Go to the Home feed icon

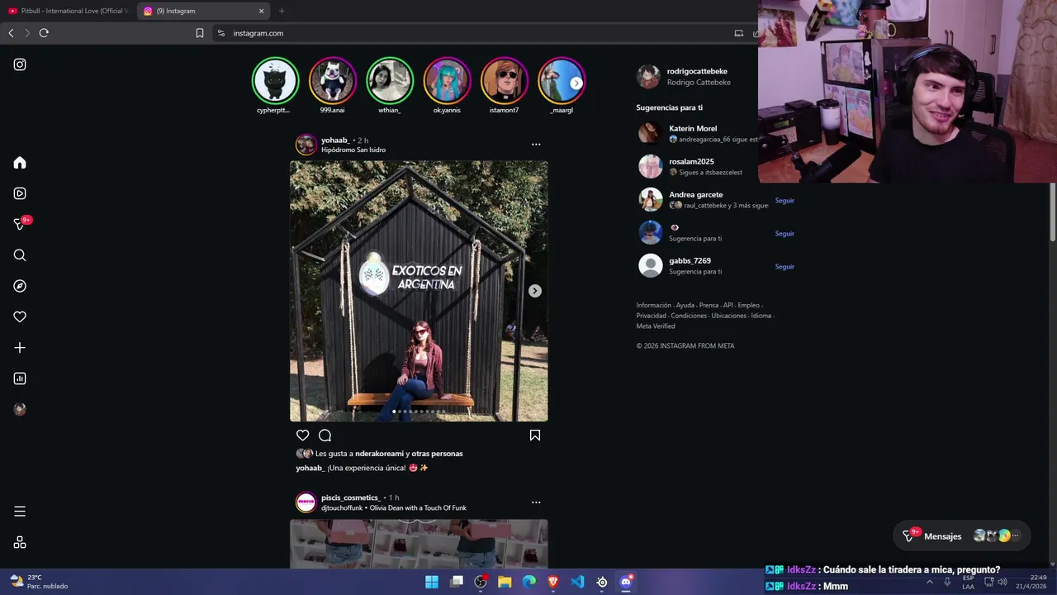click(20, 163)
